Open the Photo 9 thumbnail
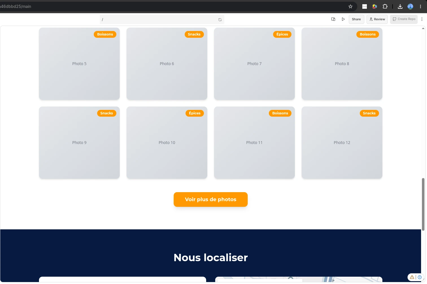Screen dimensions: 427x284 click(79, 143)
